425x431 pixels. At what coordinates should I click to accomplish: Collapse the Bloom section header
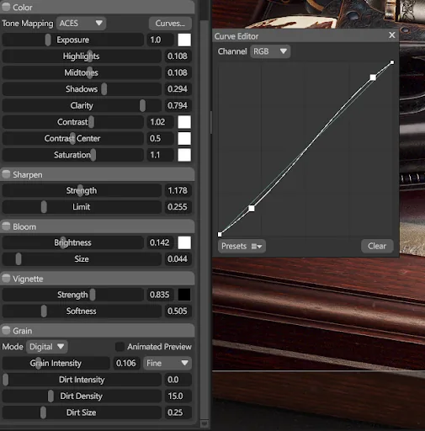pyautogui.click(x=97, y=226)
